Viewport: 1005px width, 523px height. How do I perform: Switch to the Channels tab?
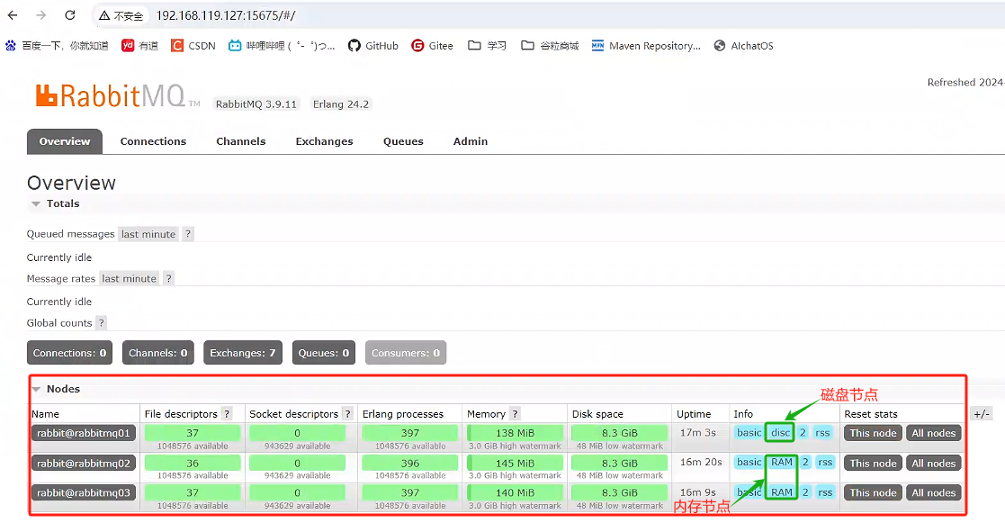(x=241, y=141)
